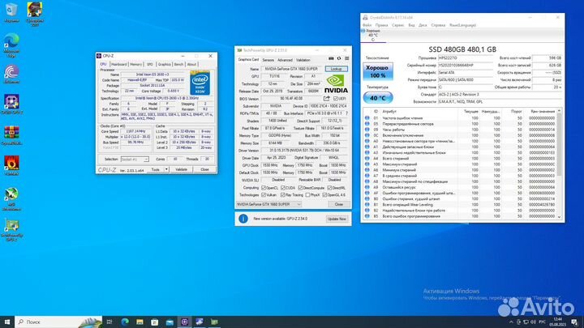Switch to Memory tab in CPU-Z
The width and height of the screenshot is (584, 328).
(x=136, y=64)
